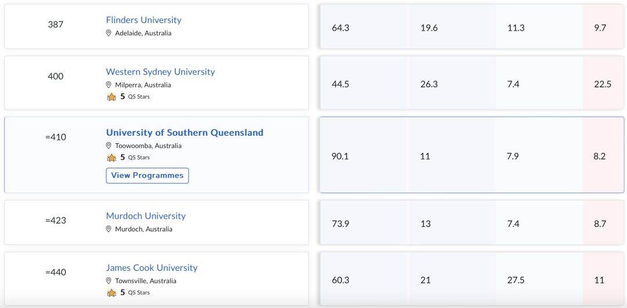The width and height of the screenshot is (627, 308).
Task: Click location pin icon next to Milperra, Australia
Action: click(109, 85)
